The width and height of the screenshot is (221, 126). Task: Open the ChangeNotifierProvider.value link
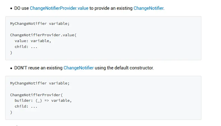click(59, 8)
